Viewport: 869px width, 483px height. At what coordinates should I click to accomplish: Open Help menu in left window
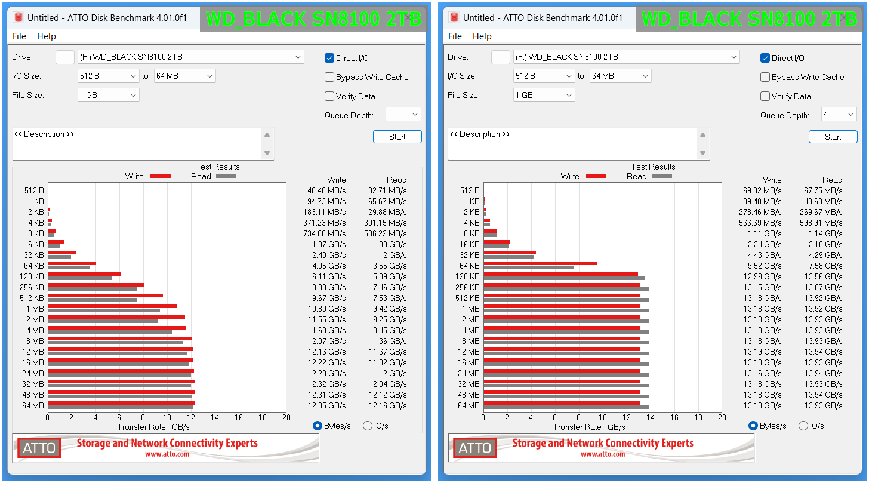pos(47,36)
